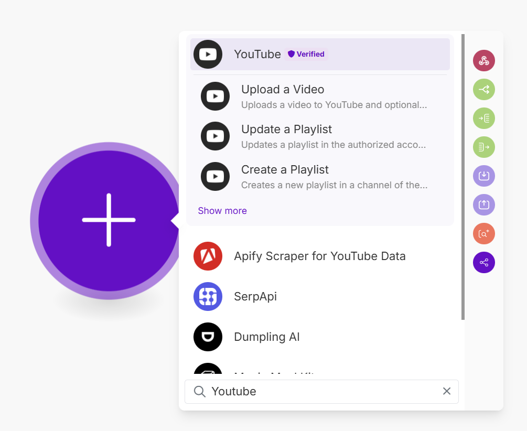Select the Dumpling AI app
The height and width of the screenshot is (431, 527).
[320, 337]
